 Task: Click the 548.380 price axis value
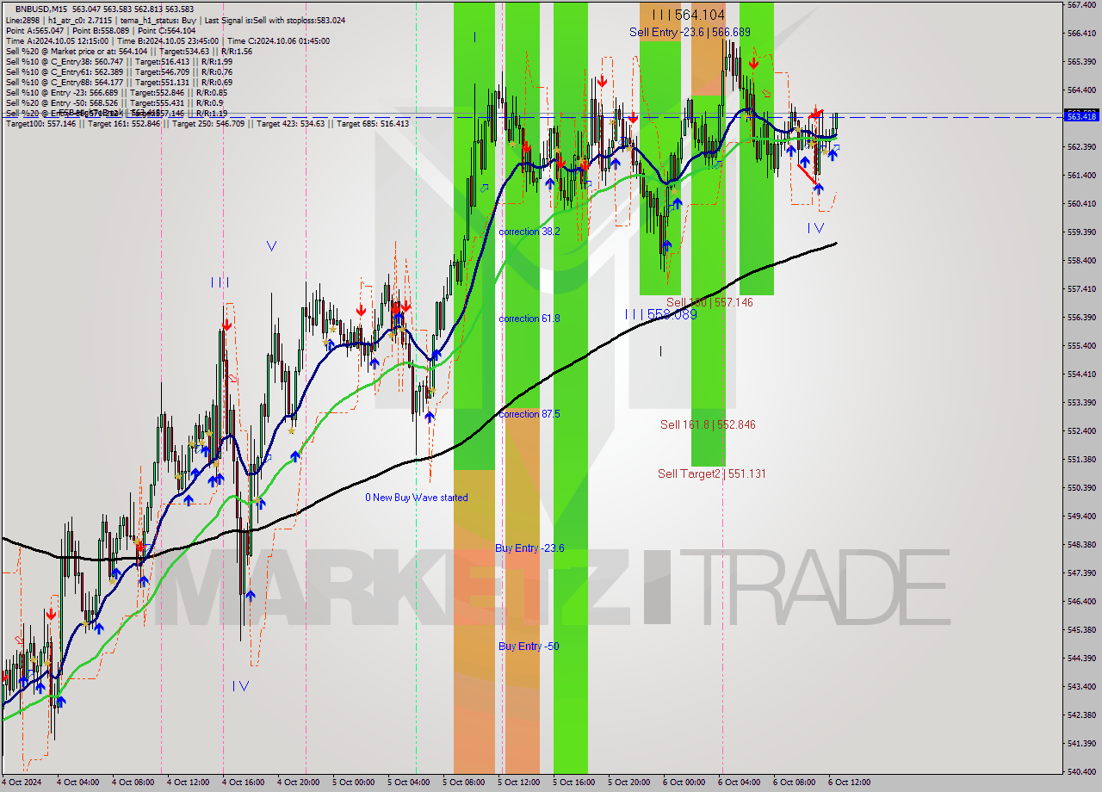pos(1081,545)
